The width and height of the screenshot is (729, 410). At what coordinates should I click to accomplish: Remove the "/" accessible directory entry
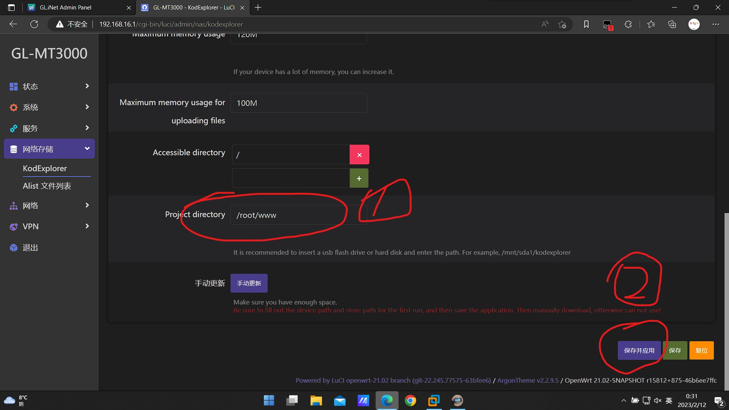tap(359, 155)
